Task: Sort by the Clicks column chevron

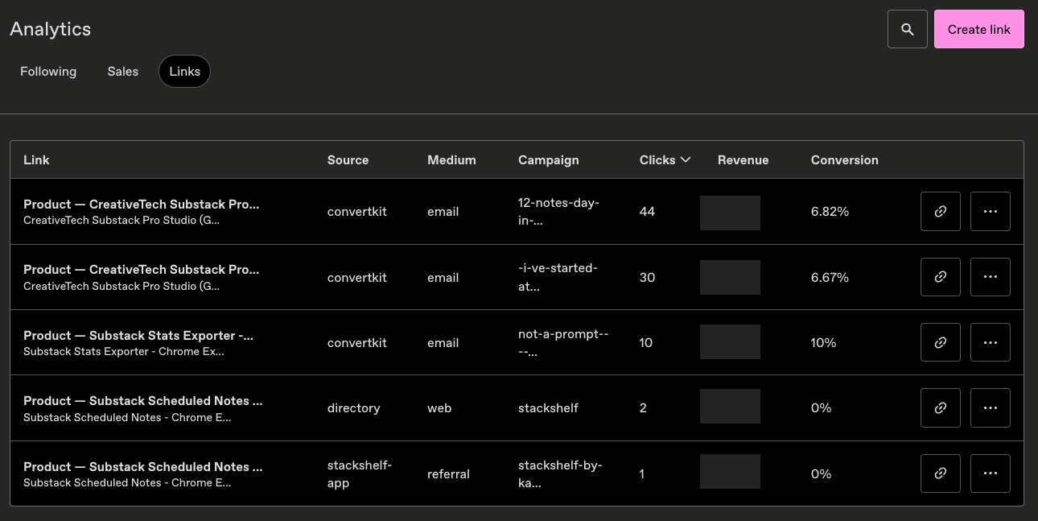Action: click(x=686, y=159)
